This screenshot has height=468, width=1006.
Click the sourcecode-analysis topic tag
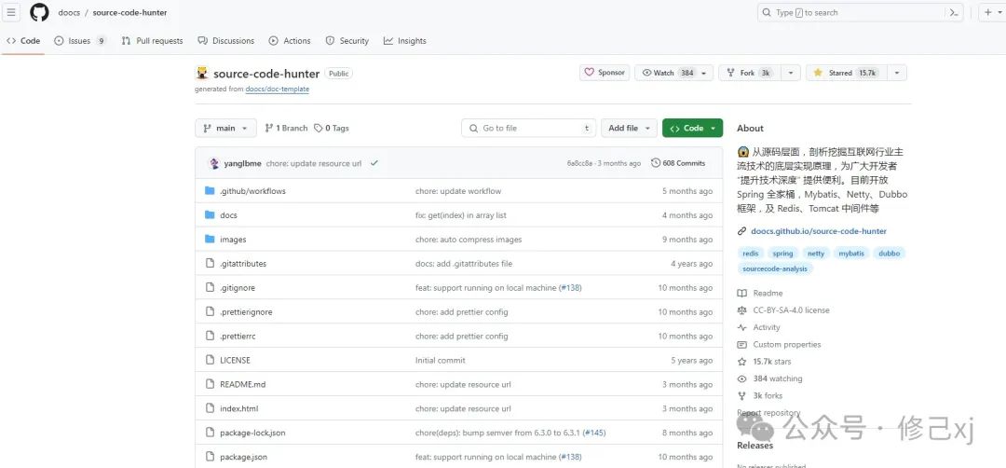[x=775, y=269]
